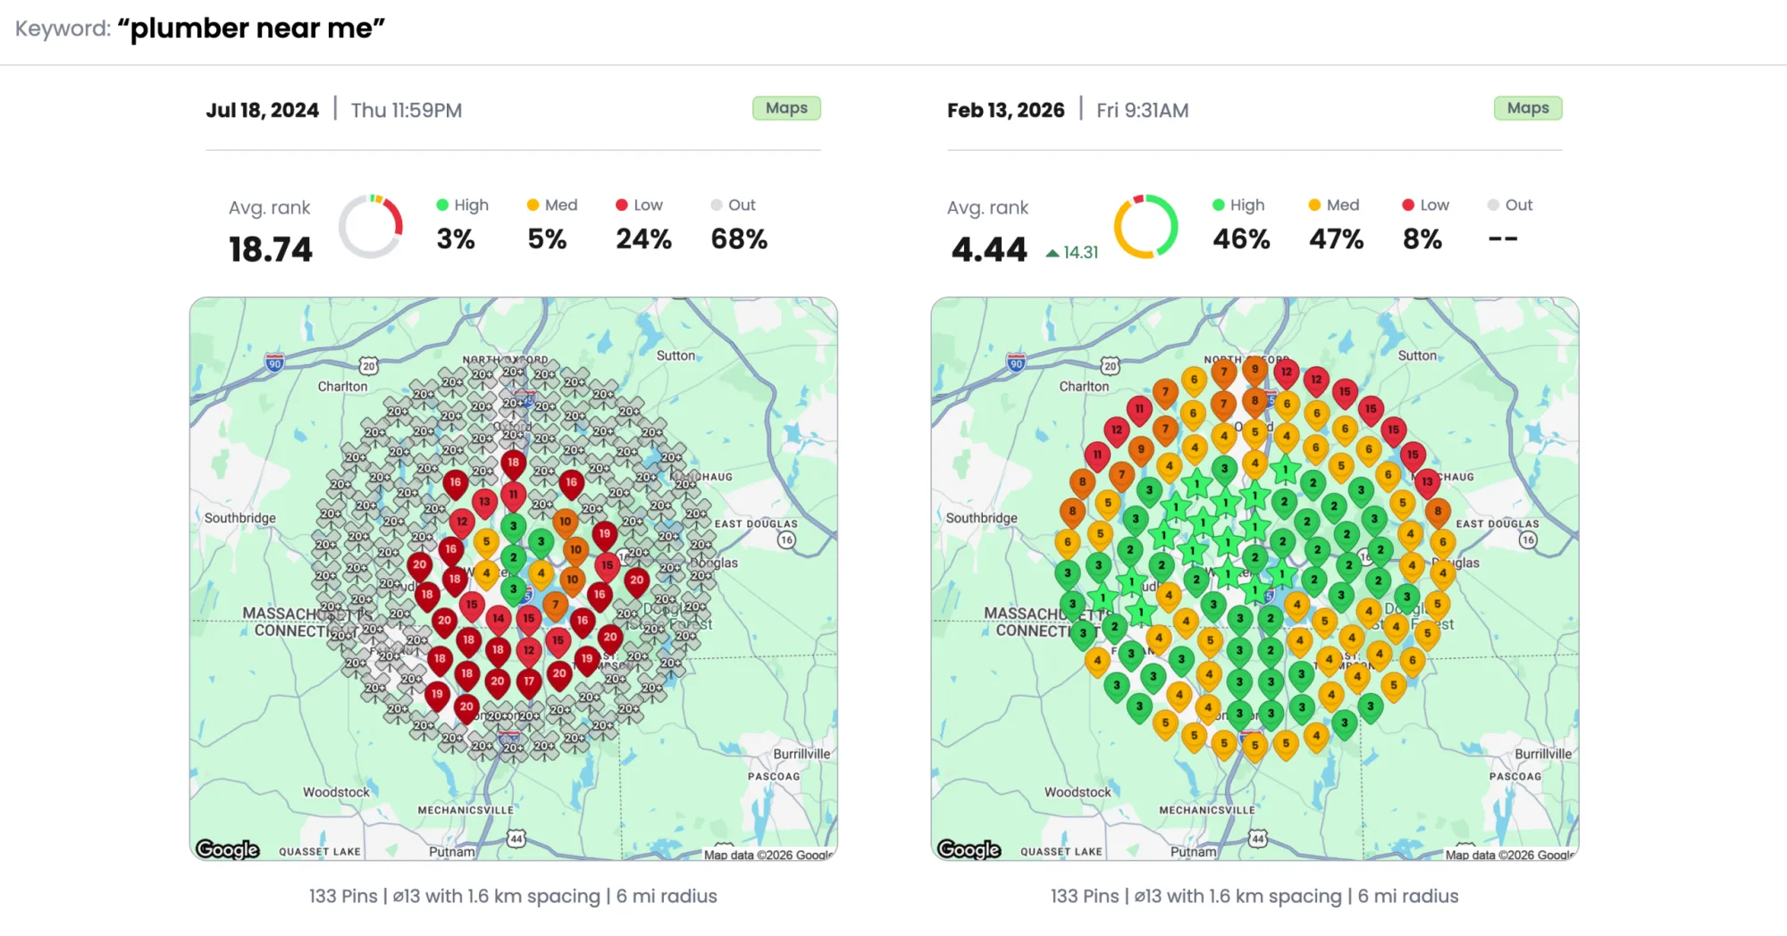This screenshot has height=936, width=1787.
Task: Click the green High legend dot above 3%
Action: (442, 205)
